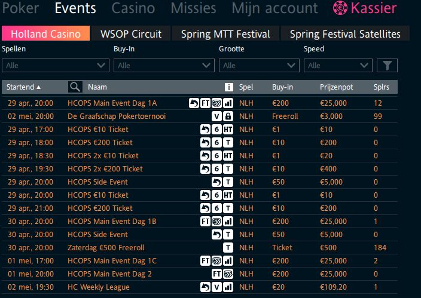Click re-entry icon on HCOPS Main Event Dag 1A
The height and width of the screenshot is (298, 421).
point(194,103)
